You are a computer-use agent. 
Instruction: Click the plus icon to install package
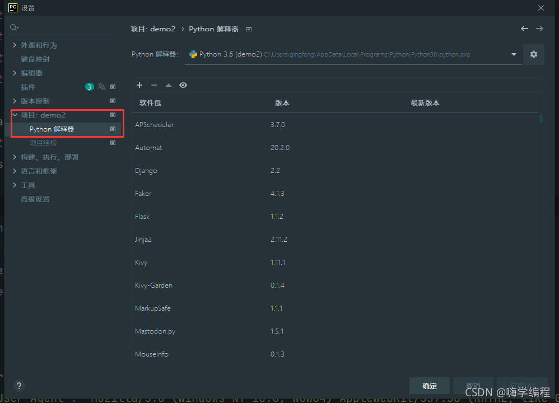[x=140, y=85]
